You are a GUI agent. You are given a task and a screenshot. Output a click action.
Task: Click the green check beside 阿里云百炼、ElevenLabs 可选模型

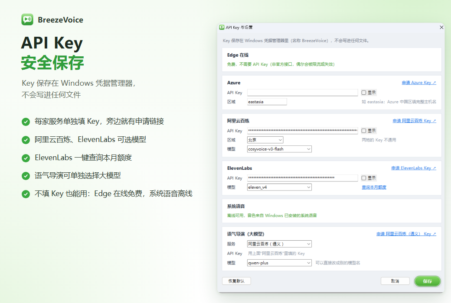coord(26,140)
